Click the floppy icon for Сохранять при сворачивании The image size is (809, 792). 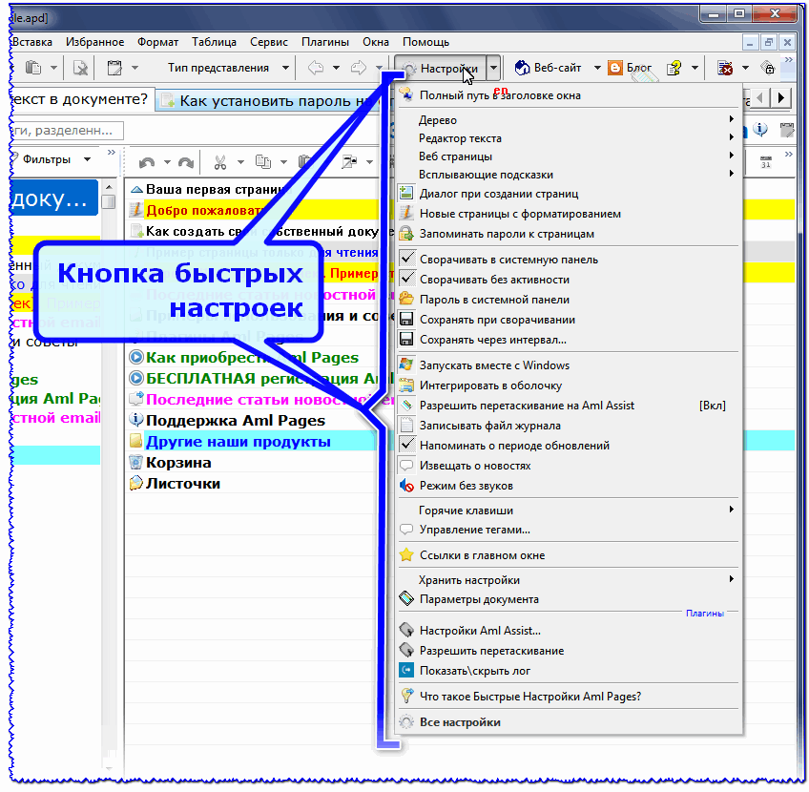(x=406, y=320)
